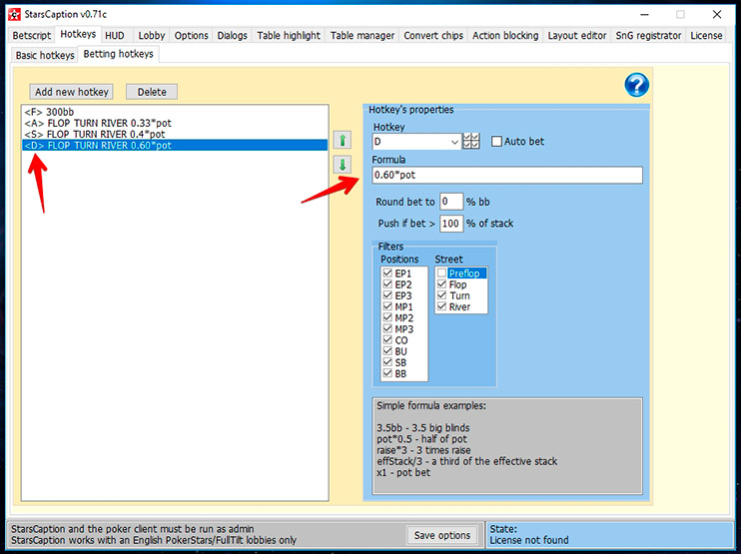This screenshot has width=741, height=554.
Task: Click the blue help question mark icon
Action: point(637,86)
